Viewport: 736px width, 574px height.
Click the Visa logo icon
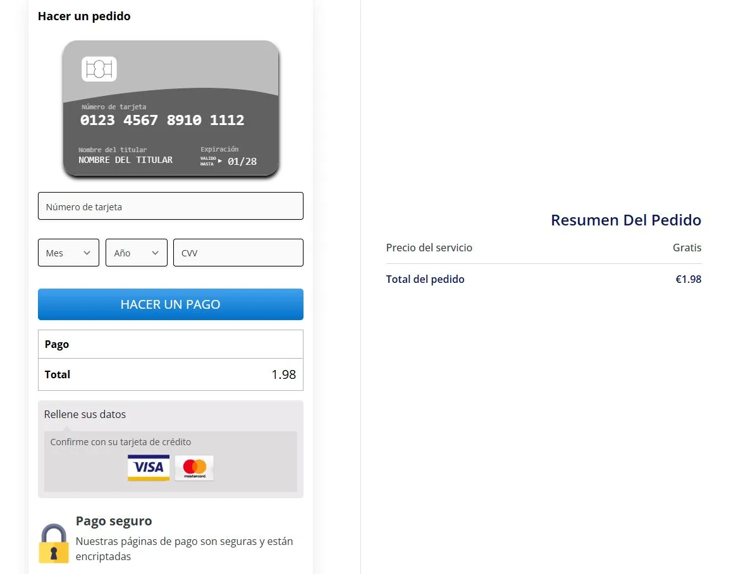coord(149,467)
